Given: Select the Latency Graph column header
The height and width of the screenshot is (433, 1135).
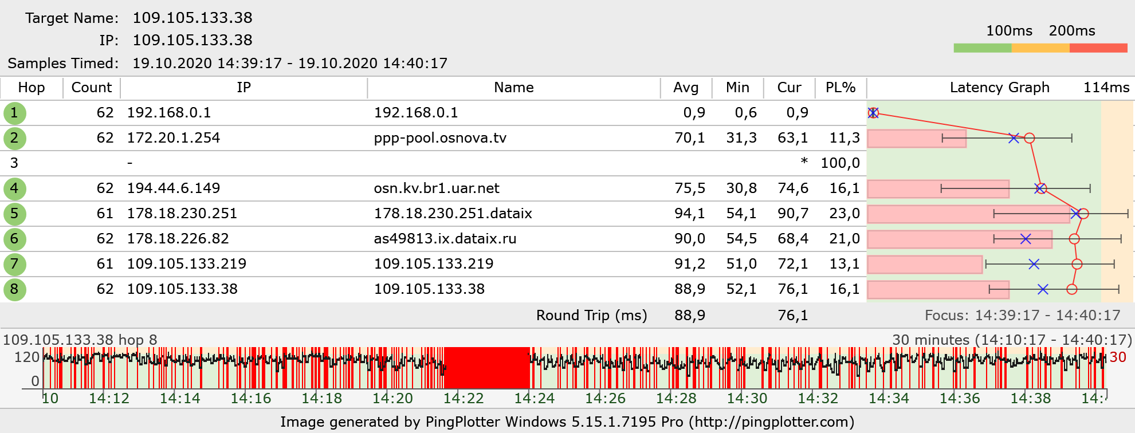Looking at the screenshot, I should (x=999, y=88).
